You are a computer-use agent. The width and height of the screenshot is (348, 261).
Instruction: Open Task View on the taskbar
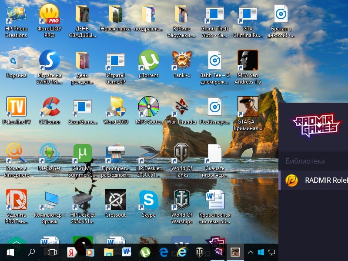click(52, 252)
